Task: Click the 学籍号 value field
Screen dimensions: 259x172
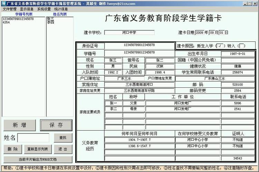Action: coord(140,53)
